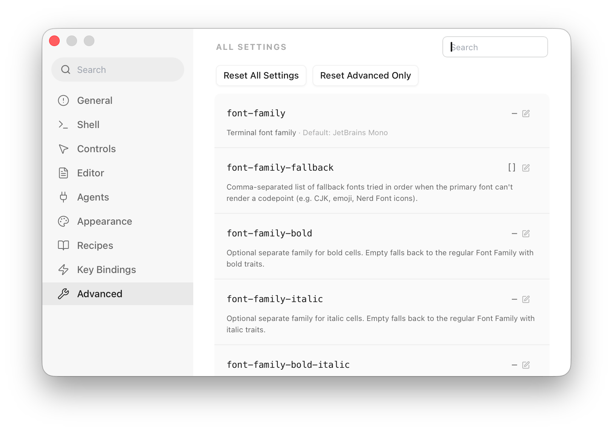
Task: Click Reset All Settings button
Action: [x=261, y=76]
